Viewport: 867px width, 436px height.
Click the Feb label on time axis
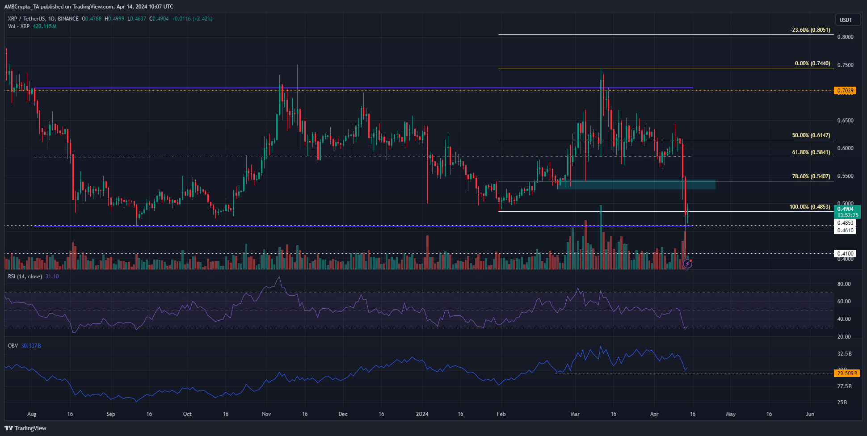pyautogui.click(x=501, y=414)
